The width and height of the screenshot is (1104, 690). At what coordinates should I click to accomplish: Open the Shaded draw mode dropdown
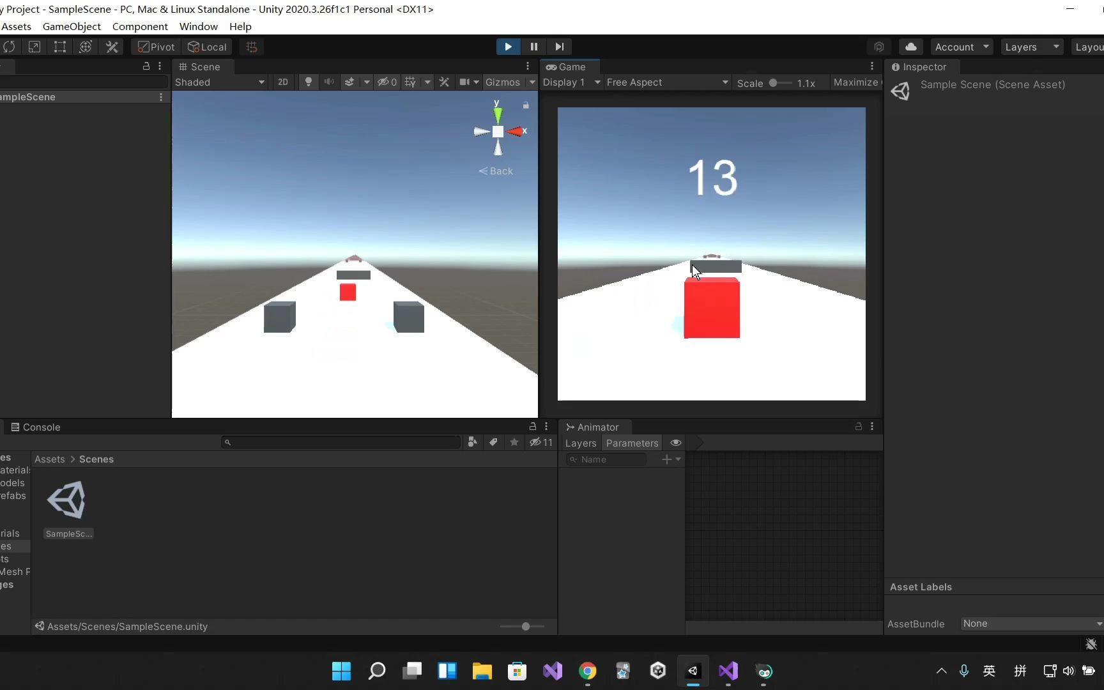tap(220, 82)
